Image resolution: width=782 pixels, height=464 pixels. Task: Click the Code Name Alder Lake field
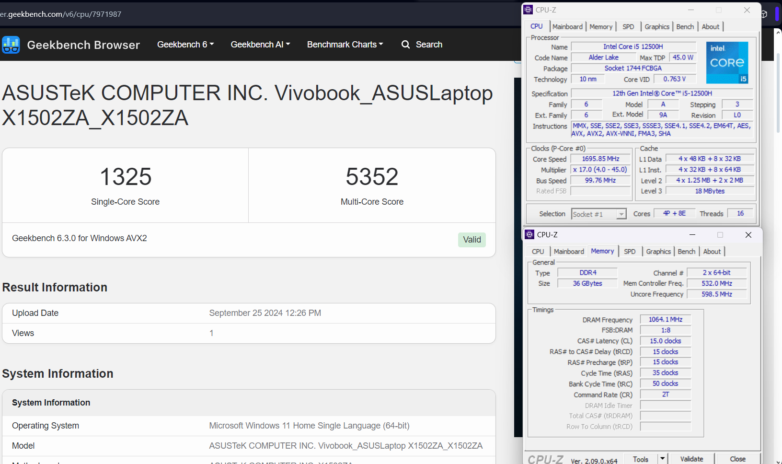click(603, 58)
